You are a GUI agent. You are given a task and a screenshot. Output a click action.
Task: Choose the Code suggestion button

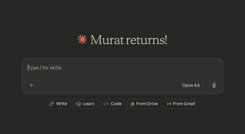[x=113, y=104]
